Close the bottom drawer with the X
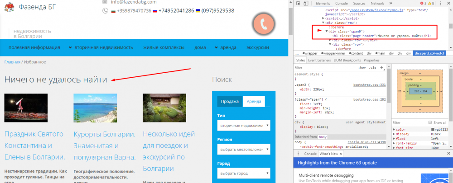Viewport: 453px width, 183px height. (448, 154)
